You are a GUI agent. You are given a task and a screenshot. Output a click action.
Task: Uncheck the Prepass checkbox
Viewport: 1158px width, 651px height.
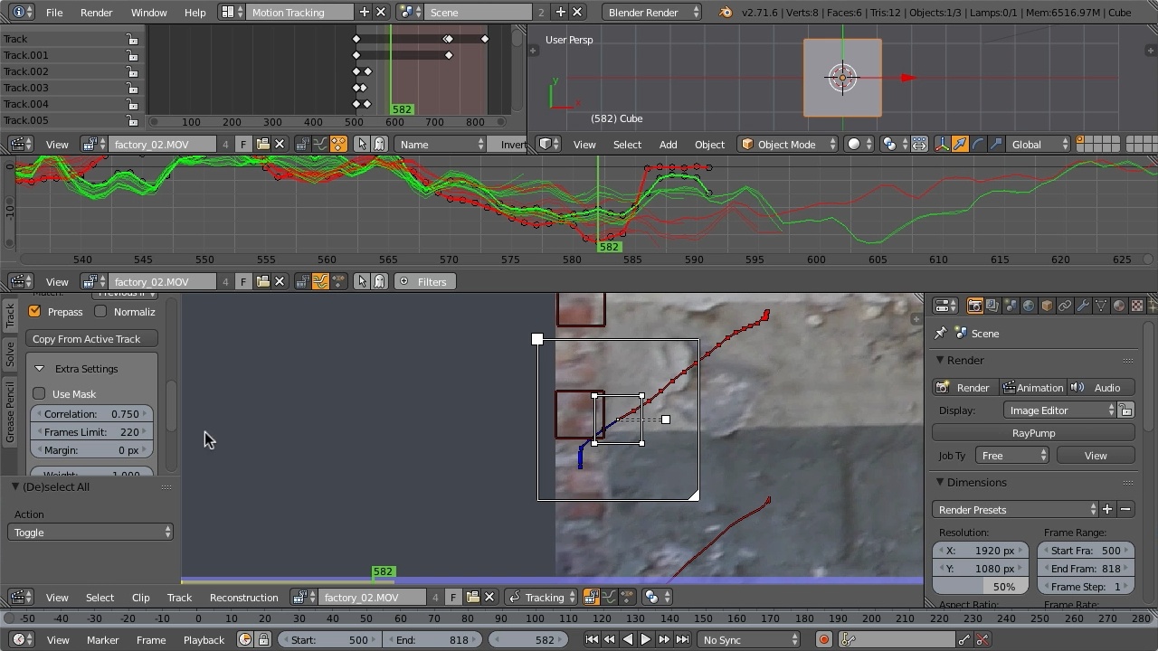tap(34, 312)
